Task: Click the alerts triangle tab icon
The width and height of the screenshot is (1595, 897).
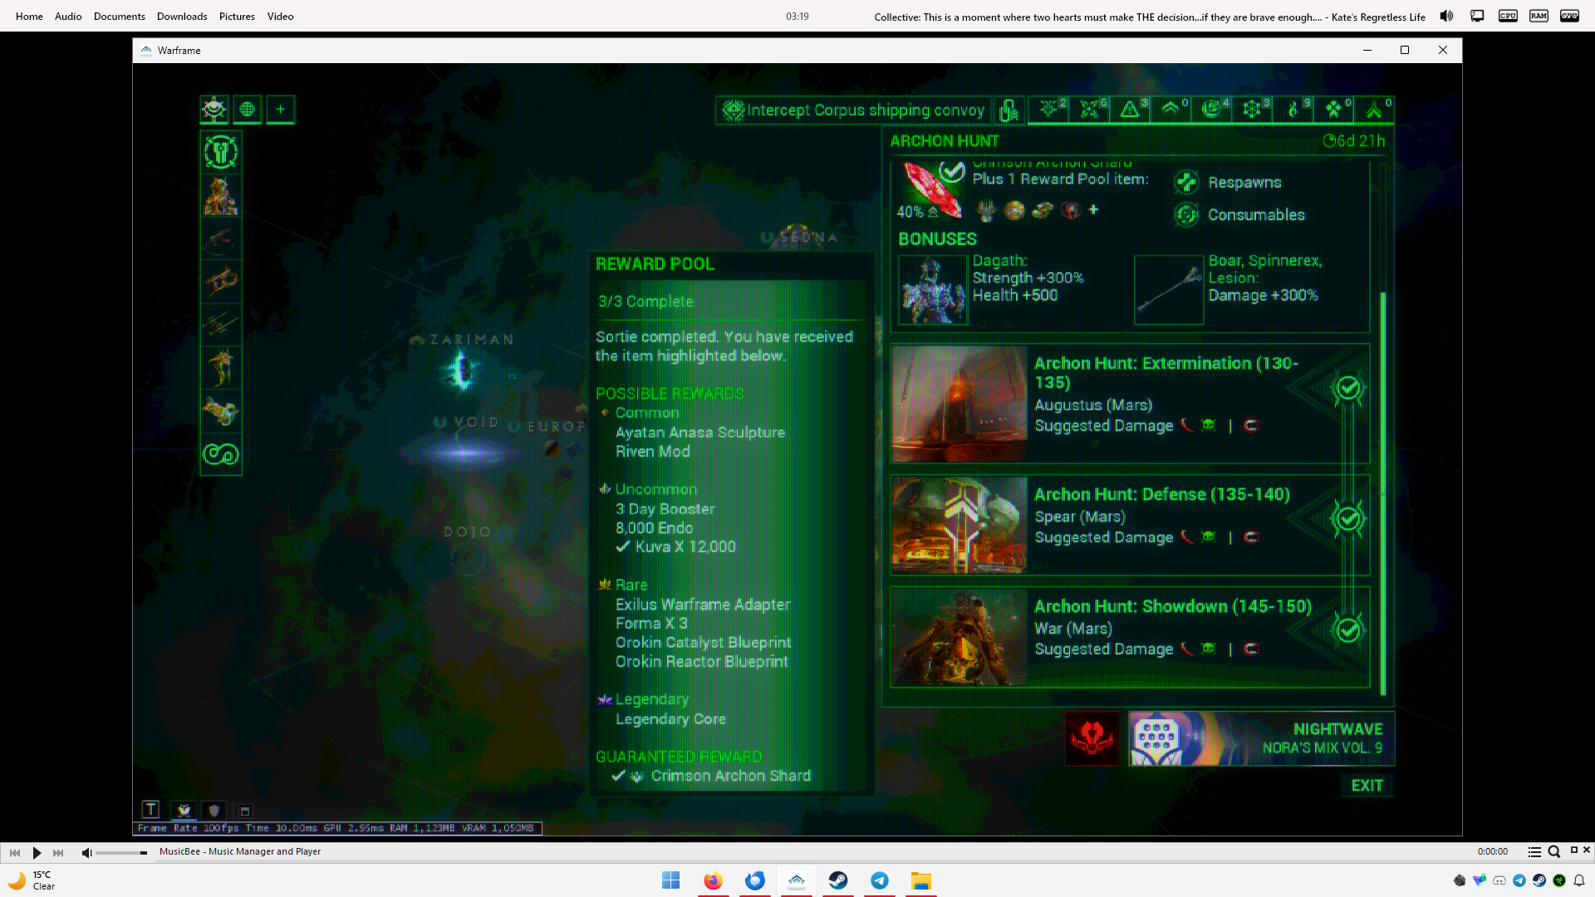Action: point(1130,110)
